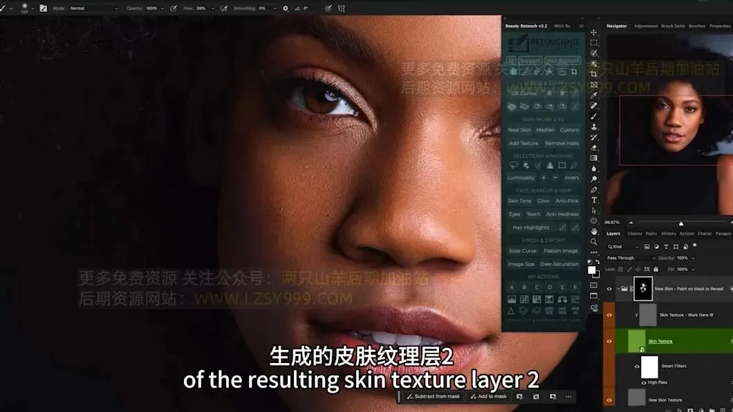Select the Clone Stamp tool
The height and width of the screenshot is (412, 733).
(594, 127)
